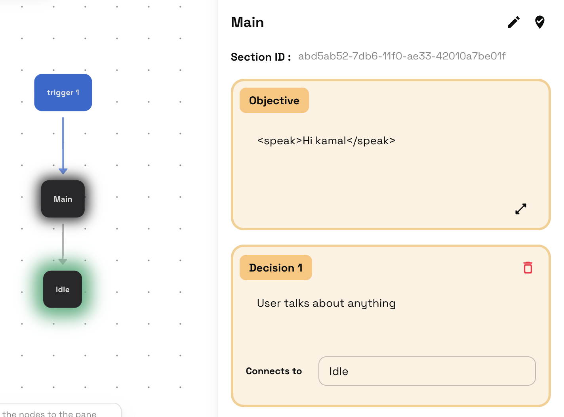564x417 pixels.
Task: Click the orange Objective label
Action: 274,101
